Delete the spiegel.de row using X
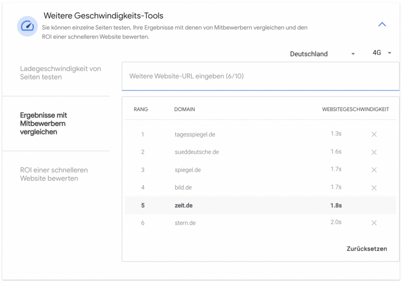The width and height of the screenshot is (402, 283). (x=374, y=170)
